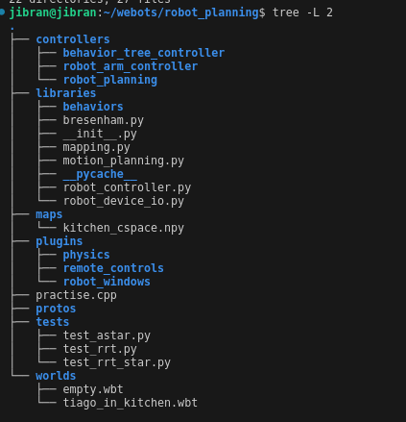Screen dimensions: 406x422
Task: Select remote_controls plugin folder
Action: click(x=113, y=268)
